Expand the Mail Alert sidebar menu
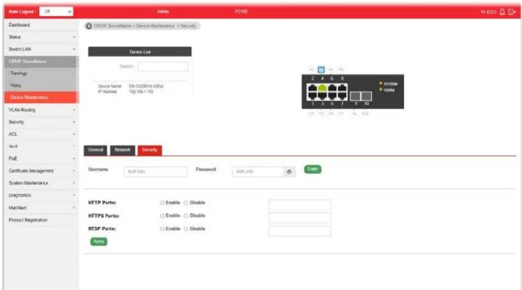Image resolution: width=522 pixels, height=290 pixels. click(x=41, y=208)
